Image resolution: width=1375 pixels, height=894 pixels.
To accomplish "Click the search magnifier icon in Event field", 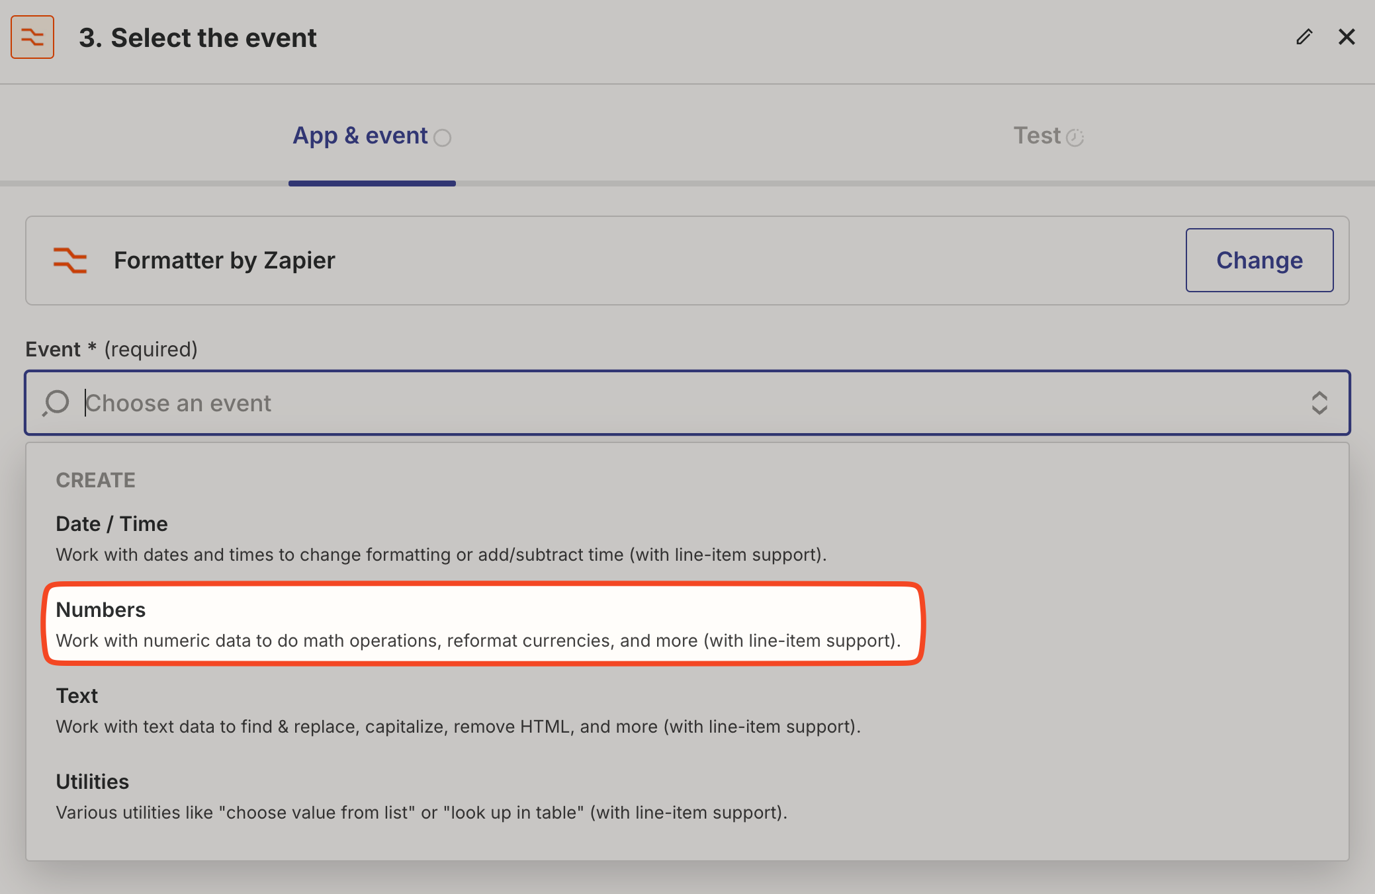I will point(56,403).
